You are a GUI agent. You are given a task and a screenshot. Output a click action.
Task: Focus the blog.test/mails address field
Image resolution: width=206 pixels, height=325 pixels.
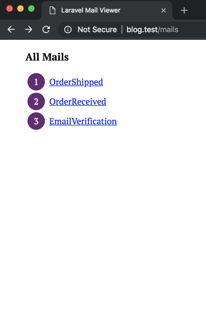point(152,29)
